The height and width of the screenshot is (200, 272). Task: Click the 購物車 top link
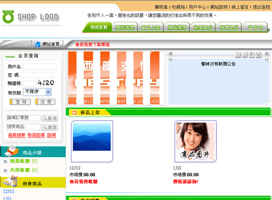161,7
